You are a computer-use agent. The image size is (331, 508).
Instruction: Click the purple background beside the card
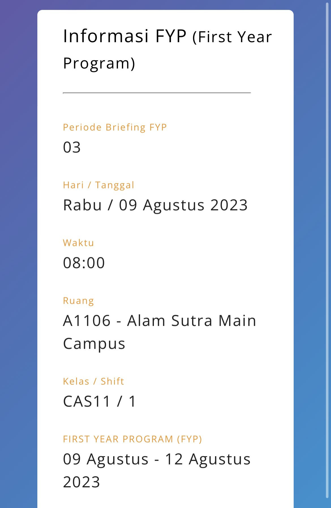[x=18, y=255]
